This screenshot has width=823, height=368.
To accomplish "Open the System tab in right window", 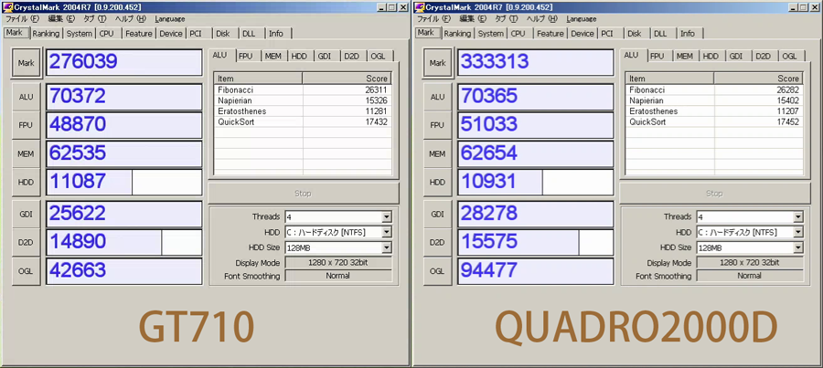I will pos(491,34).
